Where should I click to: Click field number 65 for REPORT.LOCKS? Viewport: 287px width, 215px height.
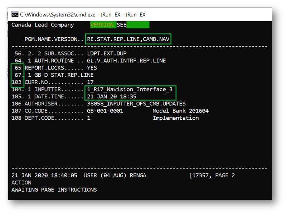coord(18,68)
